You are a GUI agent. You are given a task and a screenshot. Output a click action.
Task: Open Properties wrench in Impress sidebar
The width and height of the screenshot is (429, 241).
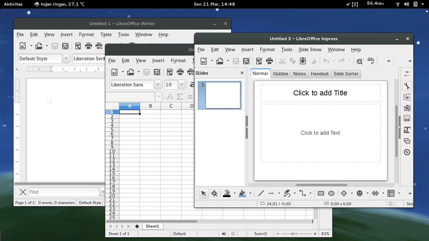click(x=407, y=86)
